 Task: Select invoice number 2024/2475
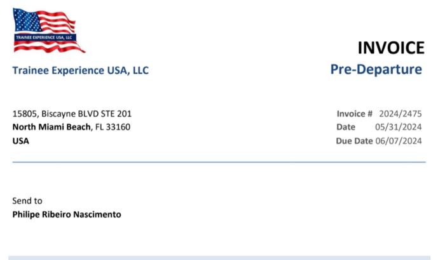(x=400, y=114)
